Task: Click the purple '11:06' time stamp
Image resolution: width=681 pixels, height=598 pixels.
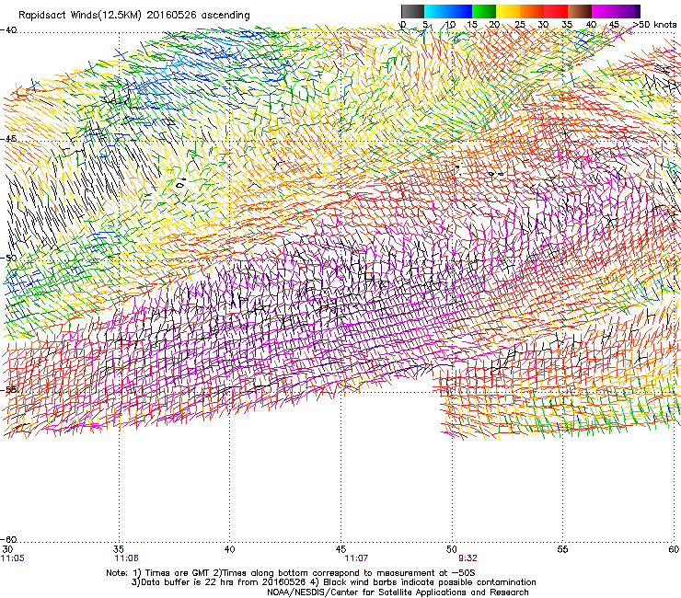Action: [126, 558]
